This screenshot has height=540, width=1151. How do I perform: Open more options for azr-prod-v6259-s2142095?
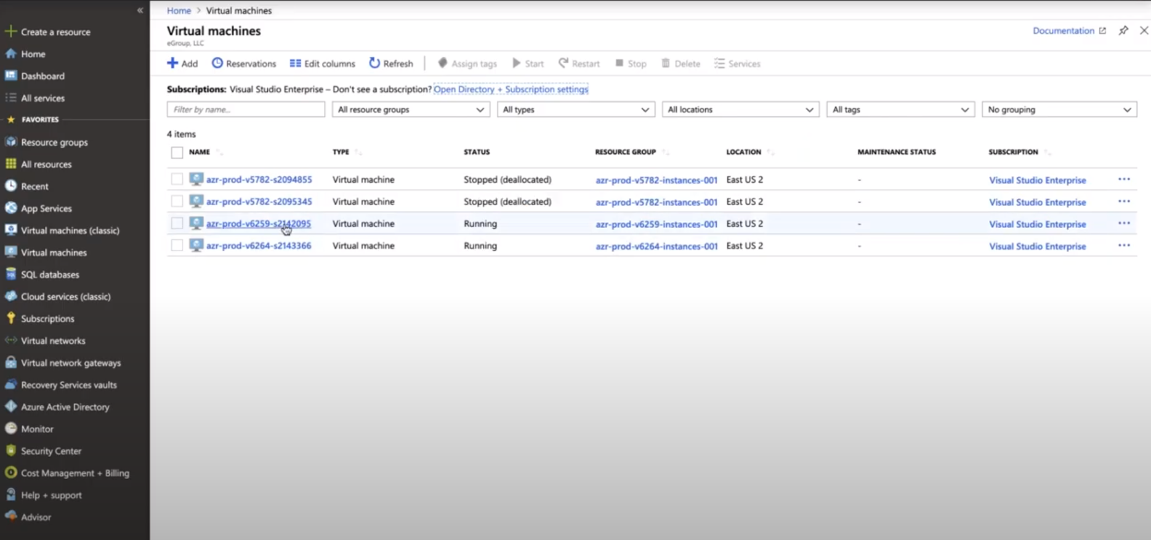1124,223
